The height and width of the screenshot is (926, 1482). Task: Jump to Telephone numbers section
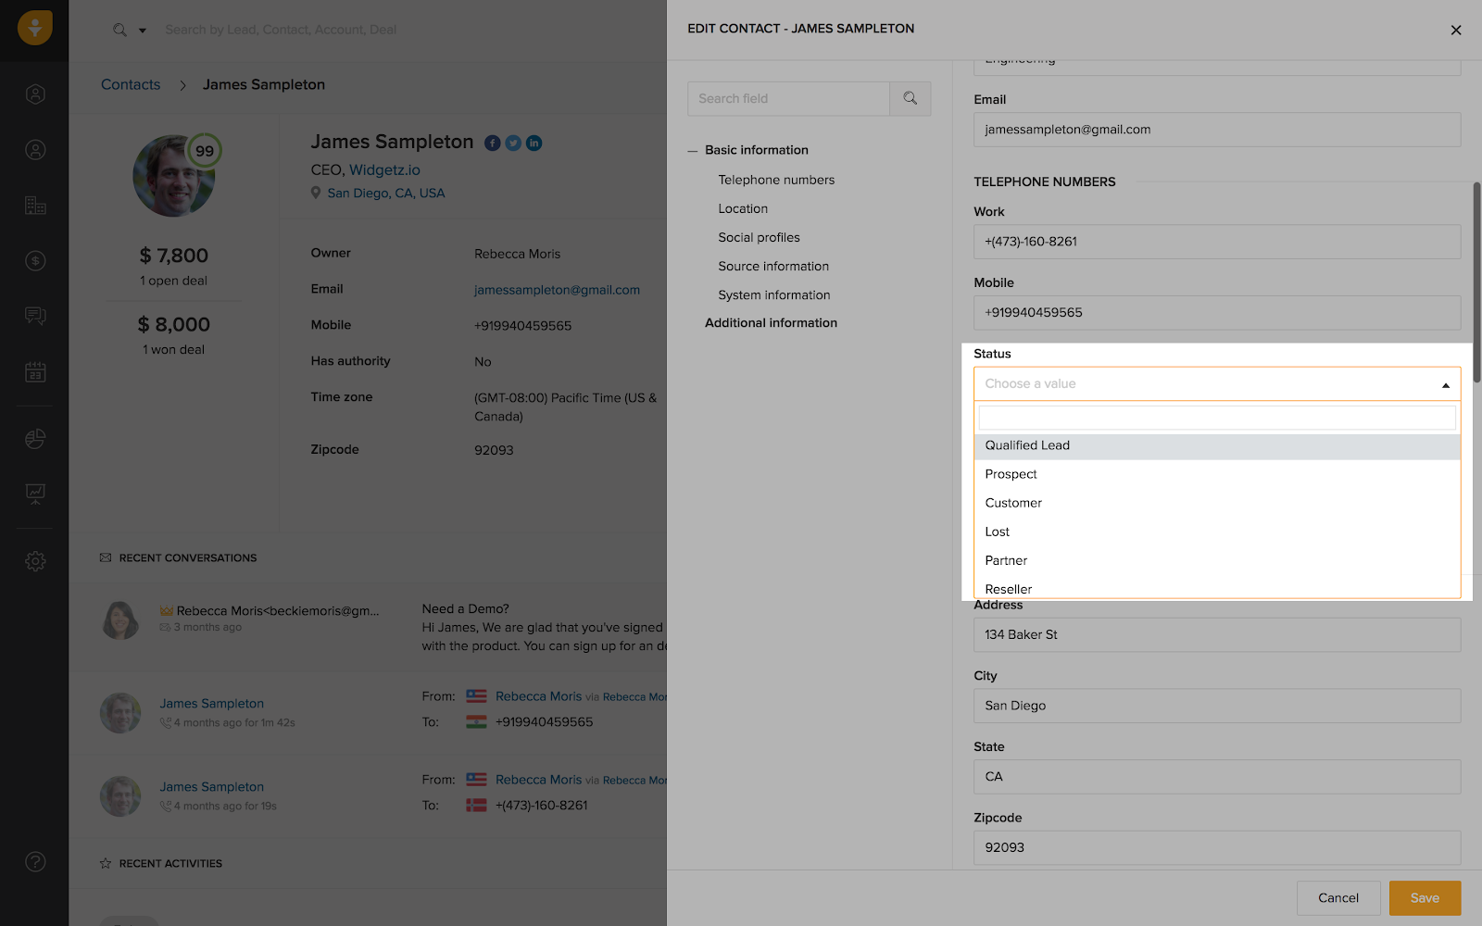(776, 180)
